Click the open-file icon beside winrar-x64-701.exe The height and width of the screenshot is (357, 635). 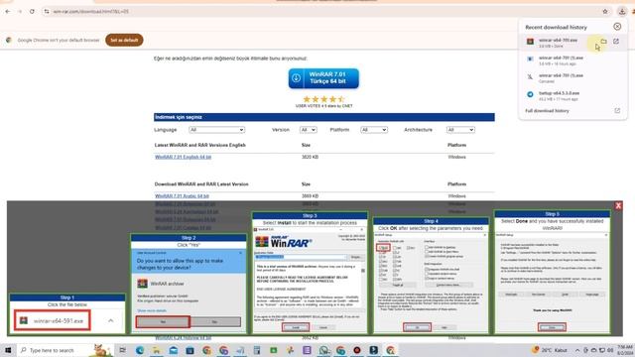tap(616, 42)
